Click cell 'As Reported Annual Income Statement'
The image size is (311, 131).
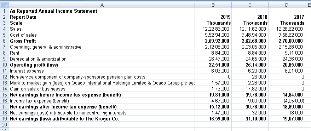coord(102,11)
